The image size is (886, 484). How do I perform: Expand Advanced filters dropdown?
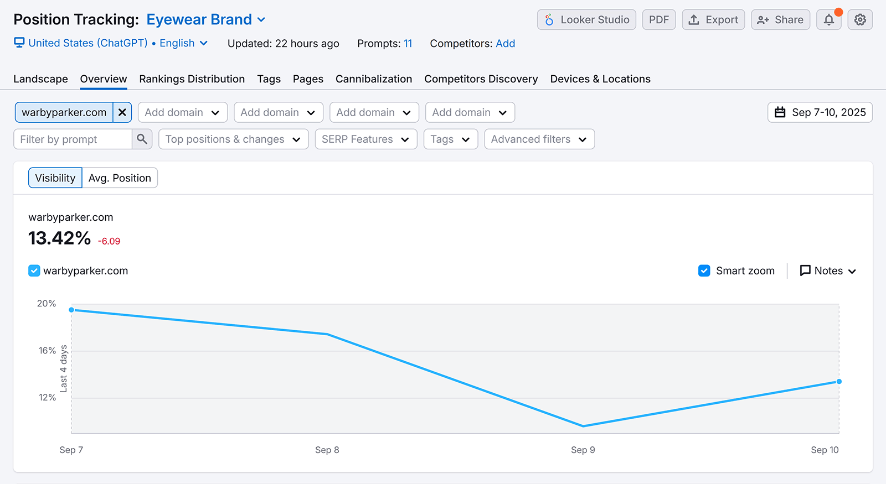pos(539,139)
